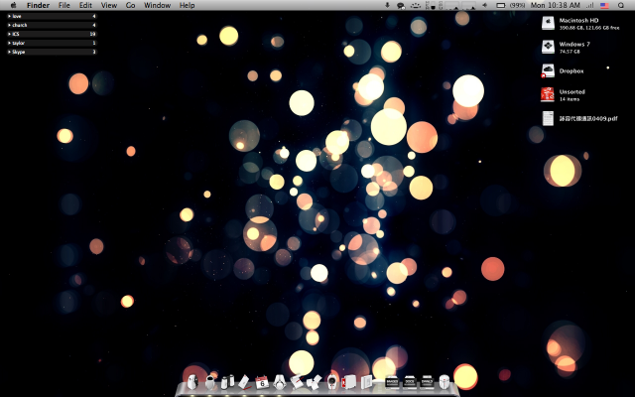Click the signal bars status icon
This screenshot has height=397, width=635.
point(590,5)
